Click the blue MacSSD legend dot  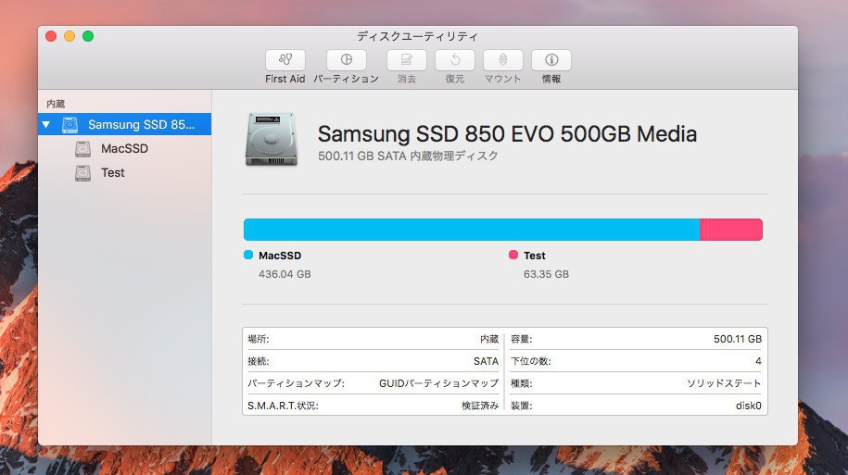pos(248,255)
